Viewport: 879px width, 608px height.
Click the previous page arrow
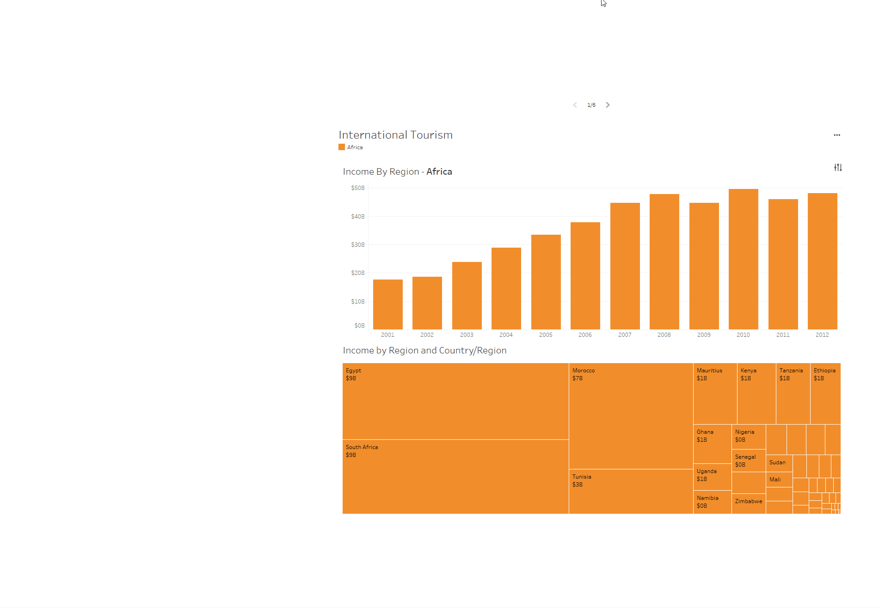[575, 105]
